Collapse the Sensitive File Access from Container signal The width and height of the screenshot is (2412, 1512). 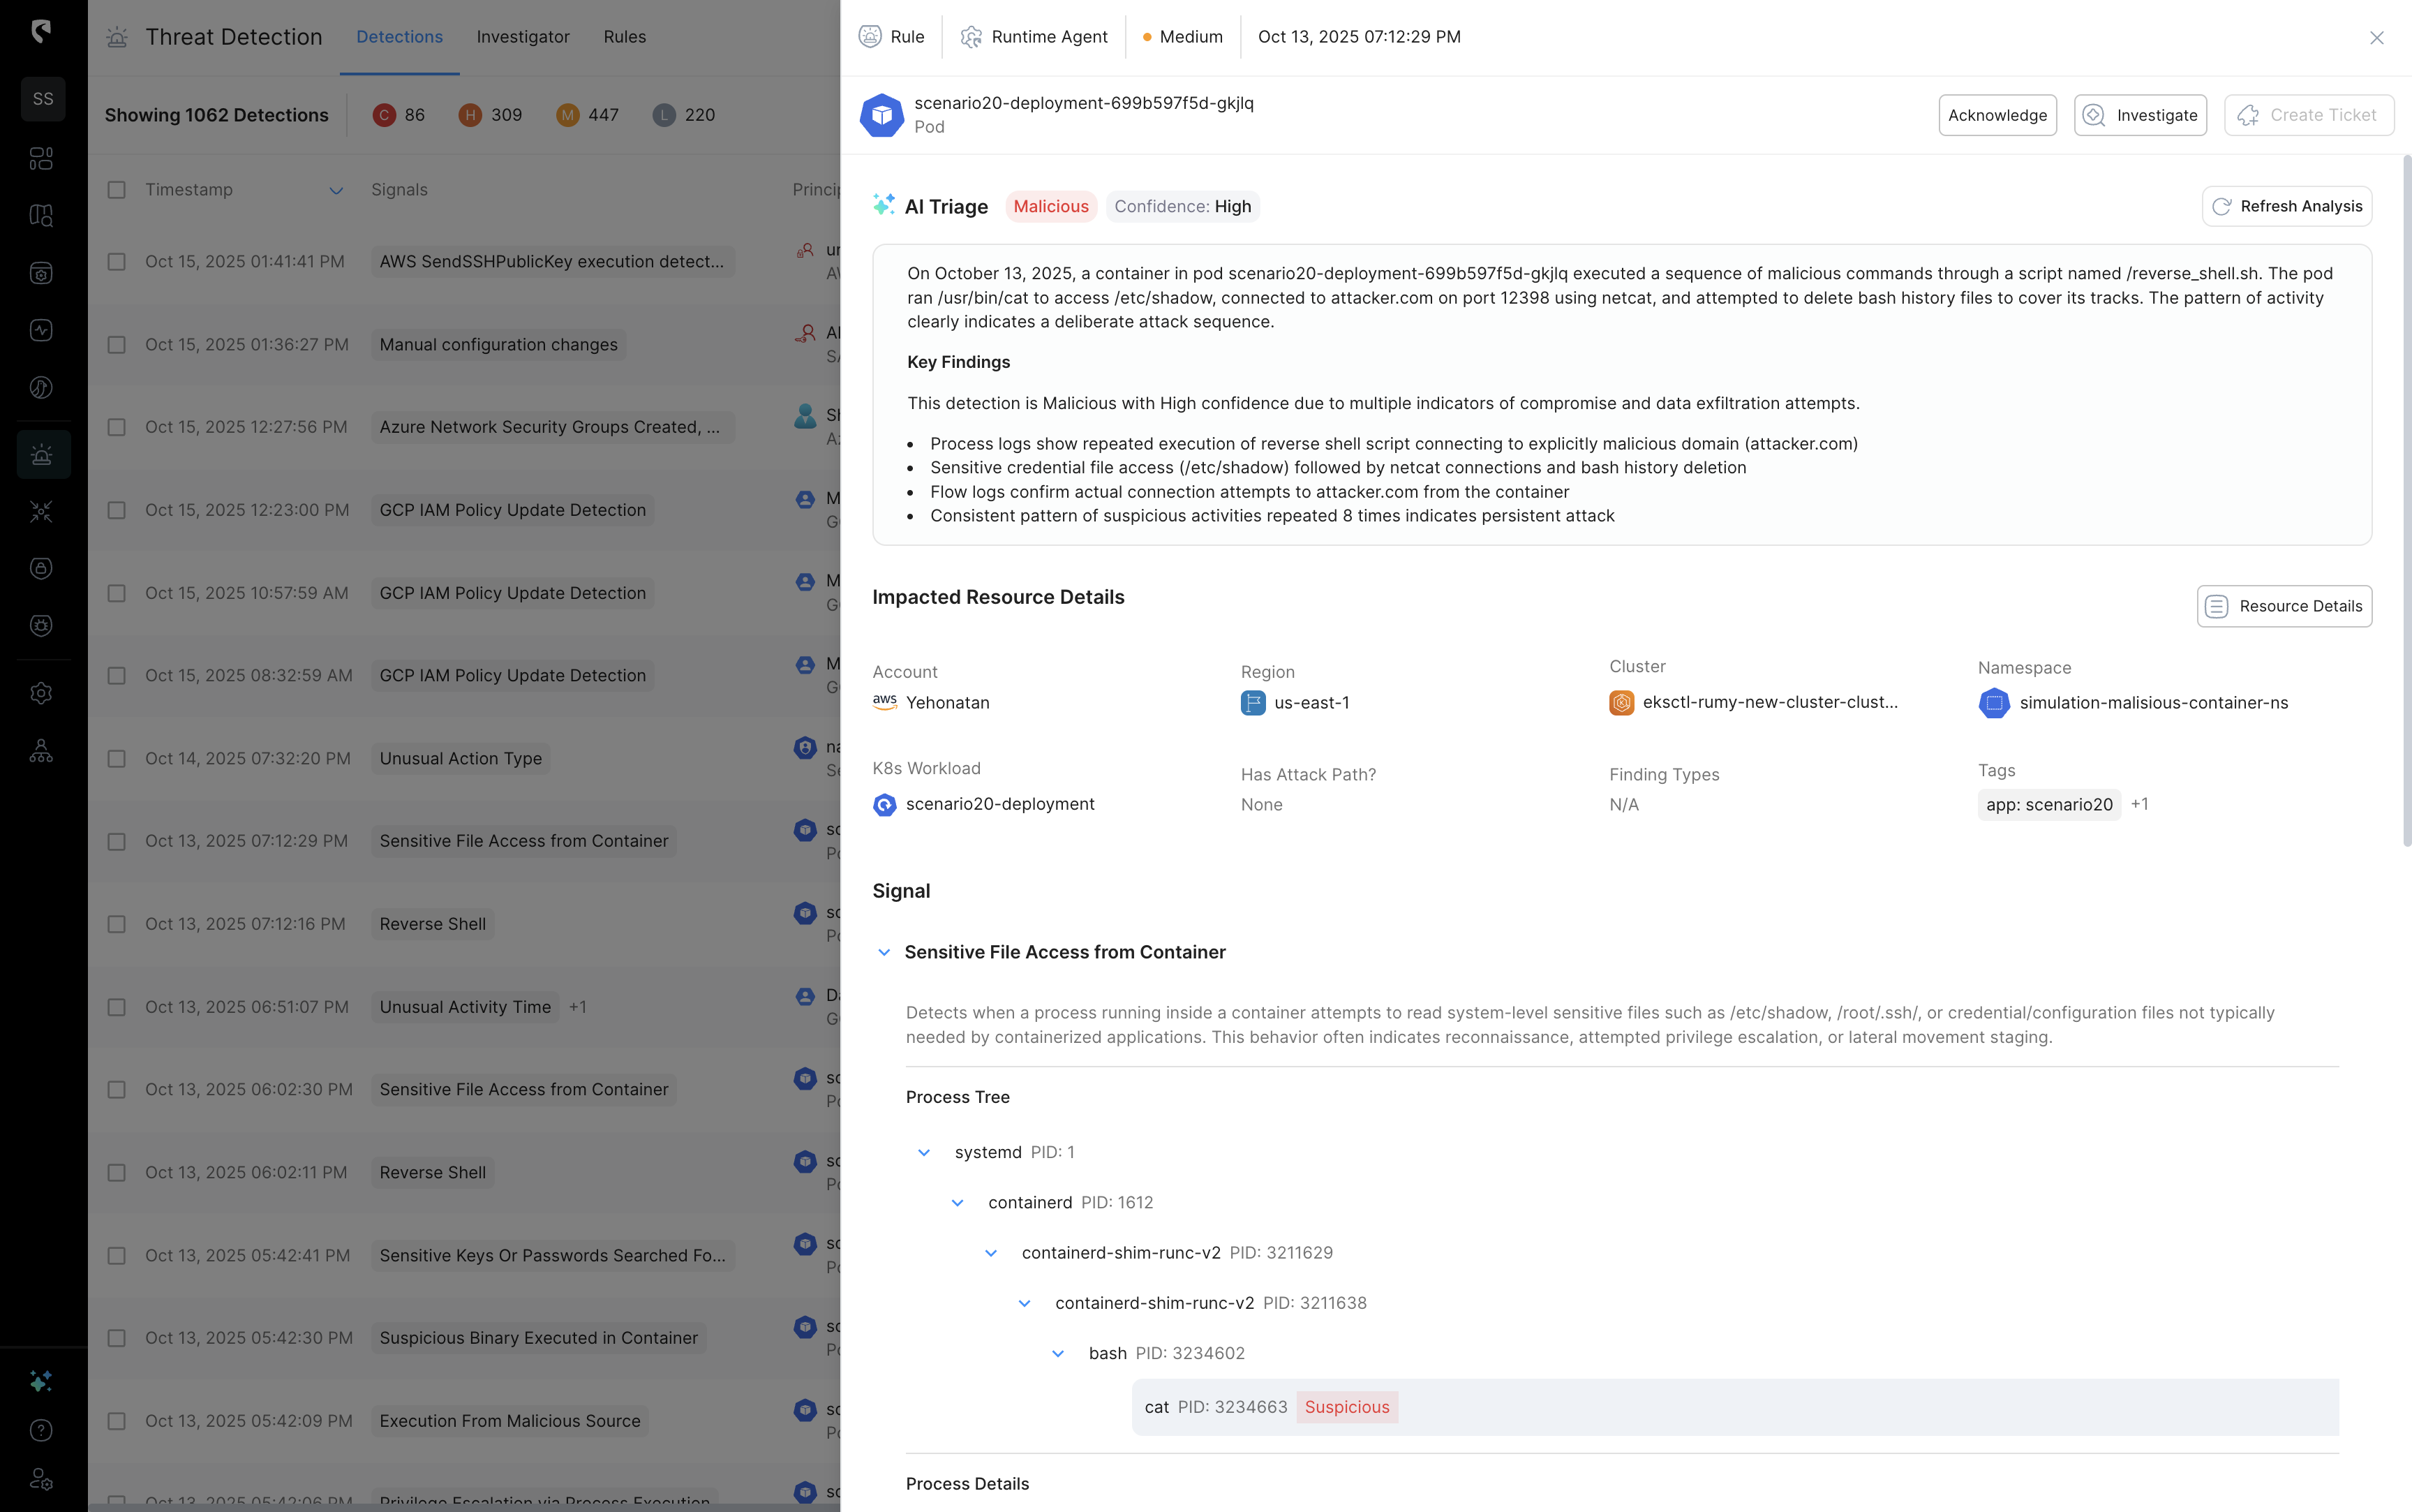coord(884,952)
